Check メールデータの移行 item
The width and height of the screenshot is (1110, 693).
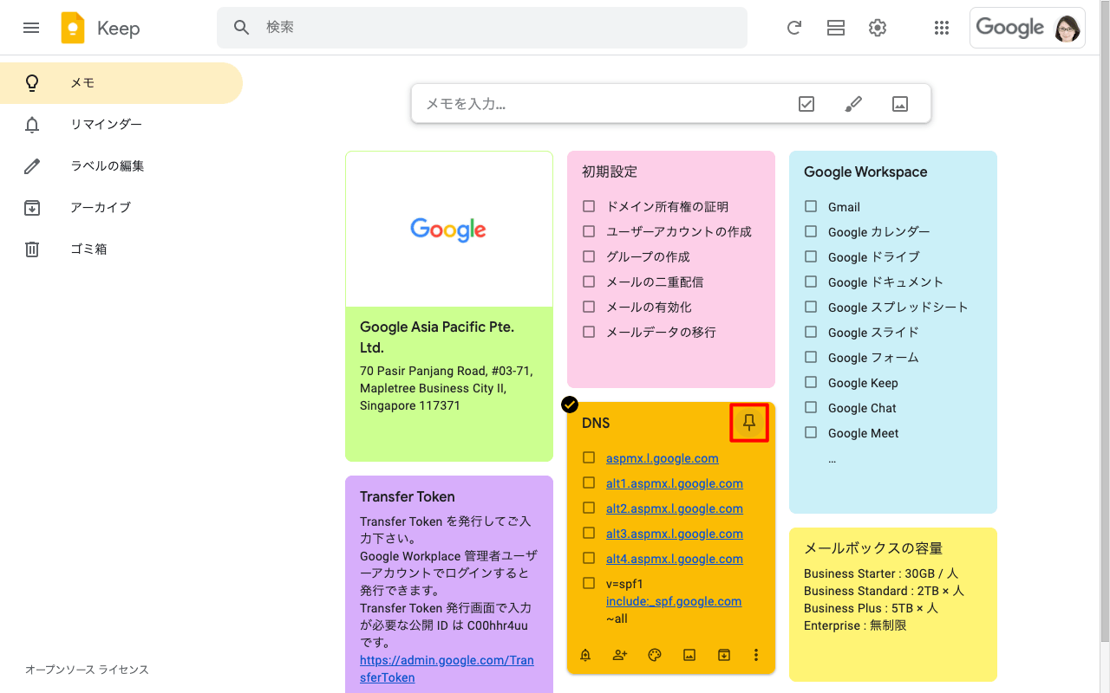click(x=589, y=332)
